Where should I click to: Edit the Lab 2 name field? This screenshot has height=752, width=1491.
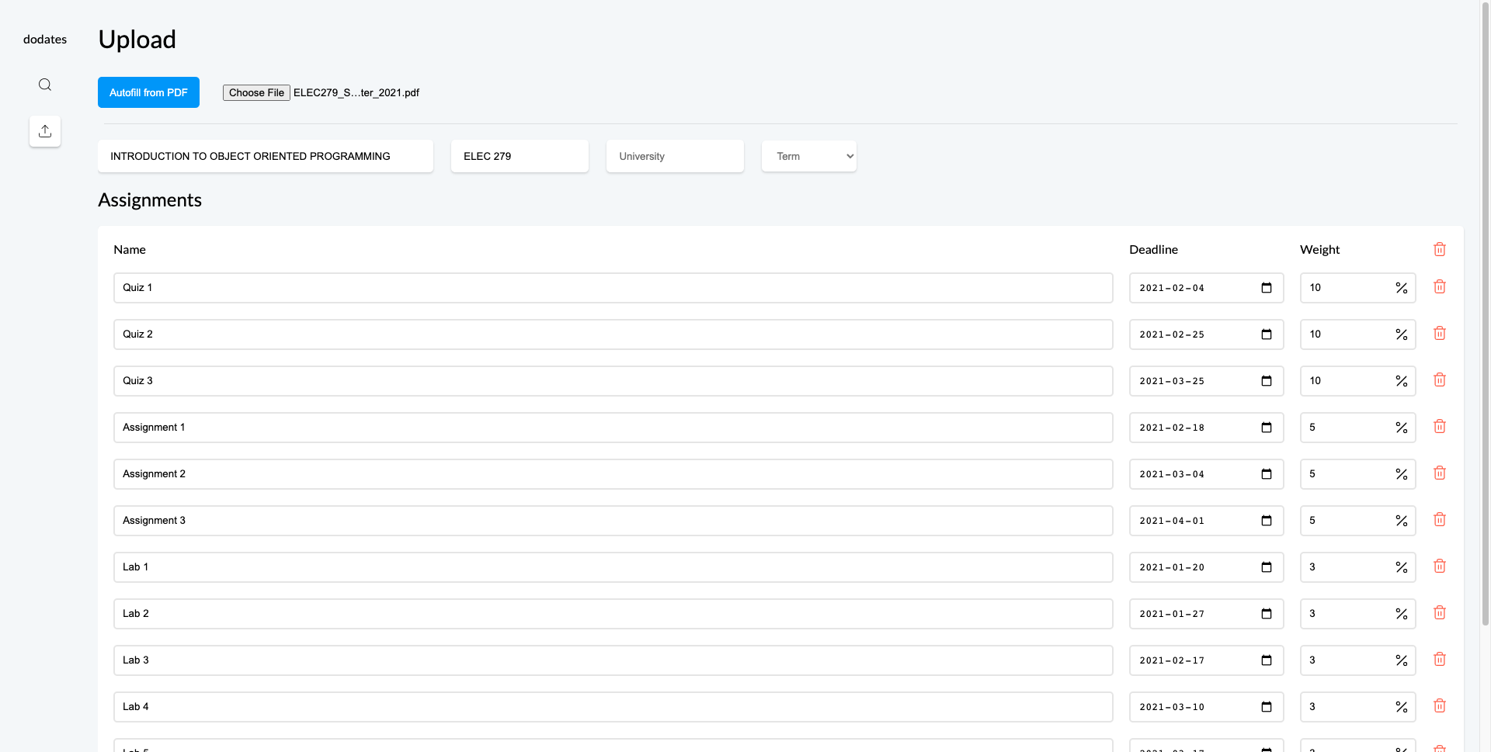(613, 614)
